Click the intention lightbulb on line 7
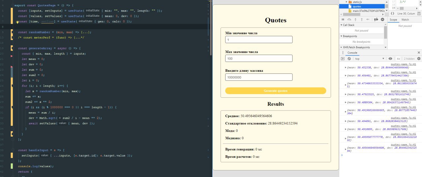 pyautogui.click(x=17, y=22)
